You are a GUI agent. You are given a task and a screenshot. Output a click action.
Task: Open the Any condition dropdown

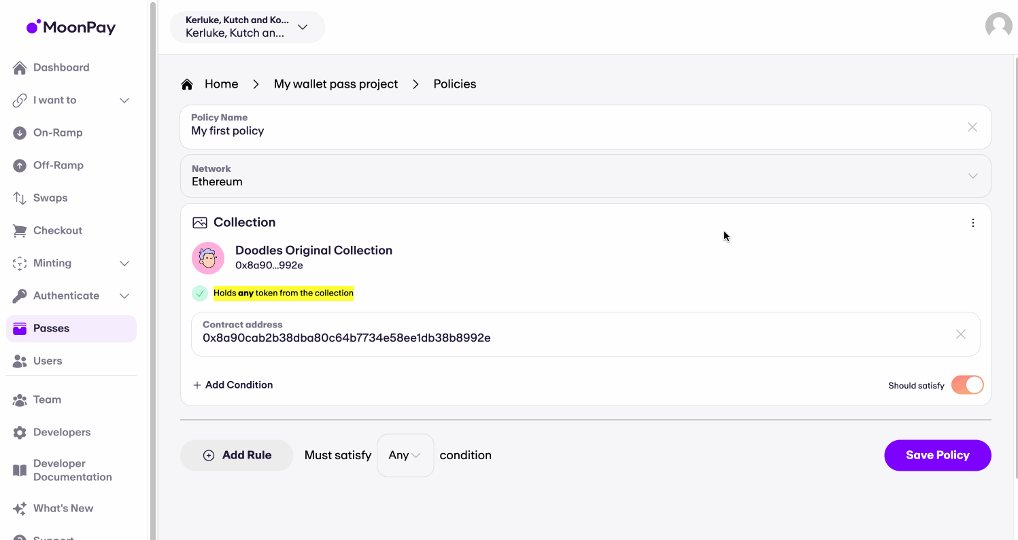(x=405, y=455)
